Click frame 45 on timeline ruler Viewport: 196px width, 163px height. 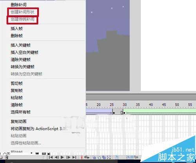(x=164, y=105)
